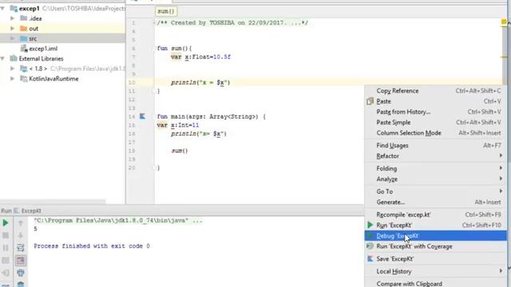Screen dimensions: 511x287
Task: Click the java path line in console
Action: 118,221
